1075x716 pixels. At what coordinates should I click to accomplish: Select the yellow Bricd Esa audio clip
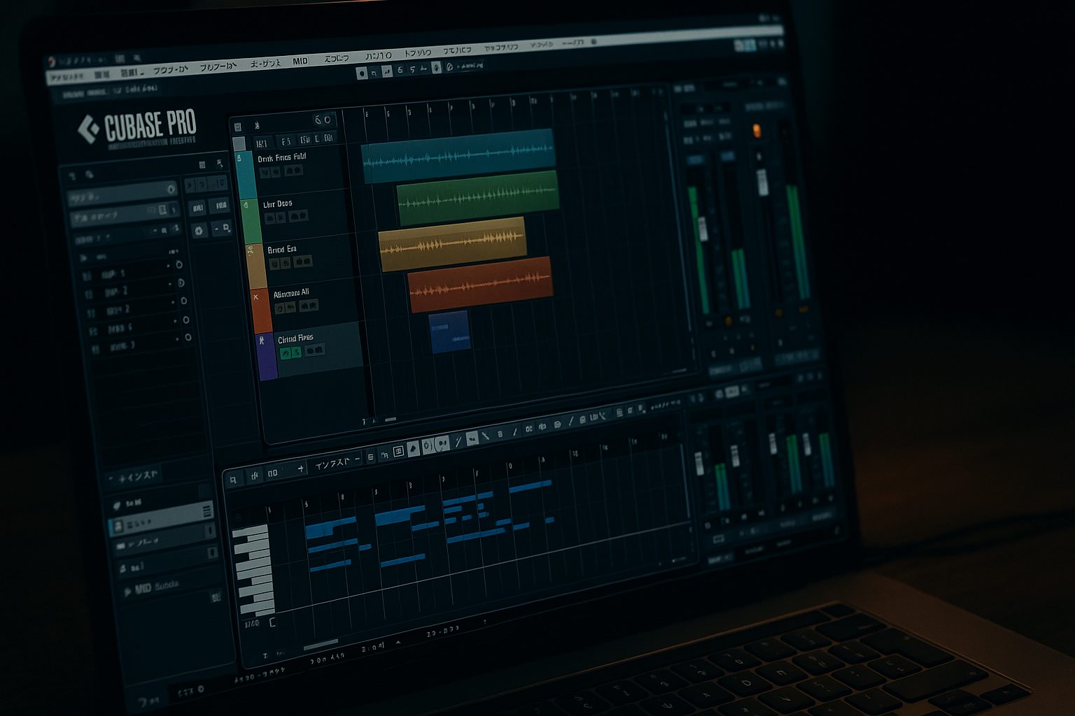[x=452, y=244]
